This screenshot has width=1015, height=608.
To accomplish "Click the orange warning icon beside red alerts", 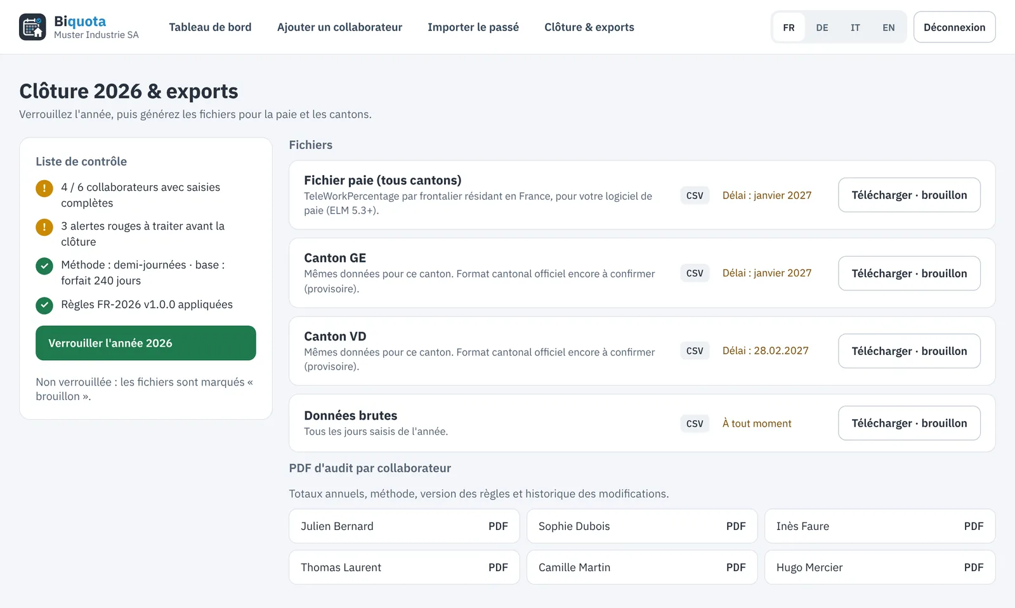I will pos(44,227).
